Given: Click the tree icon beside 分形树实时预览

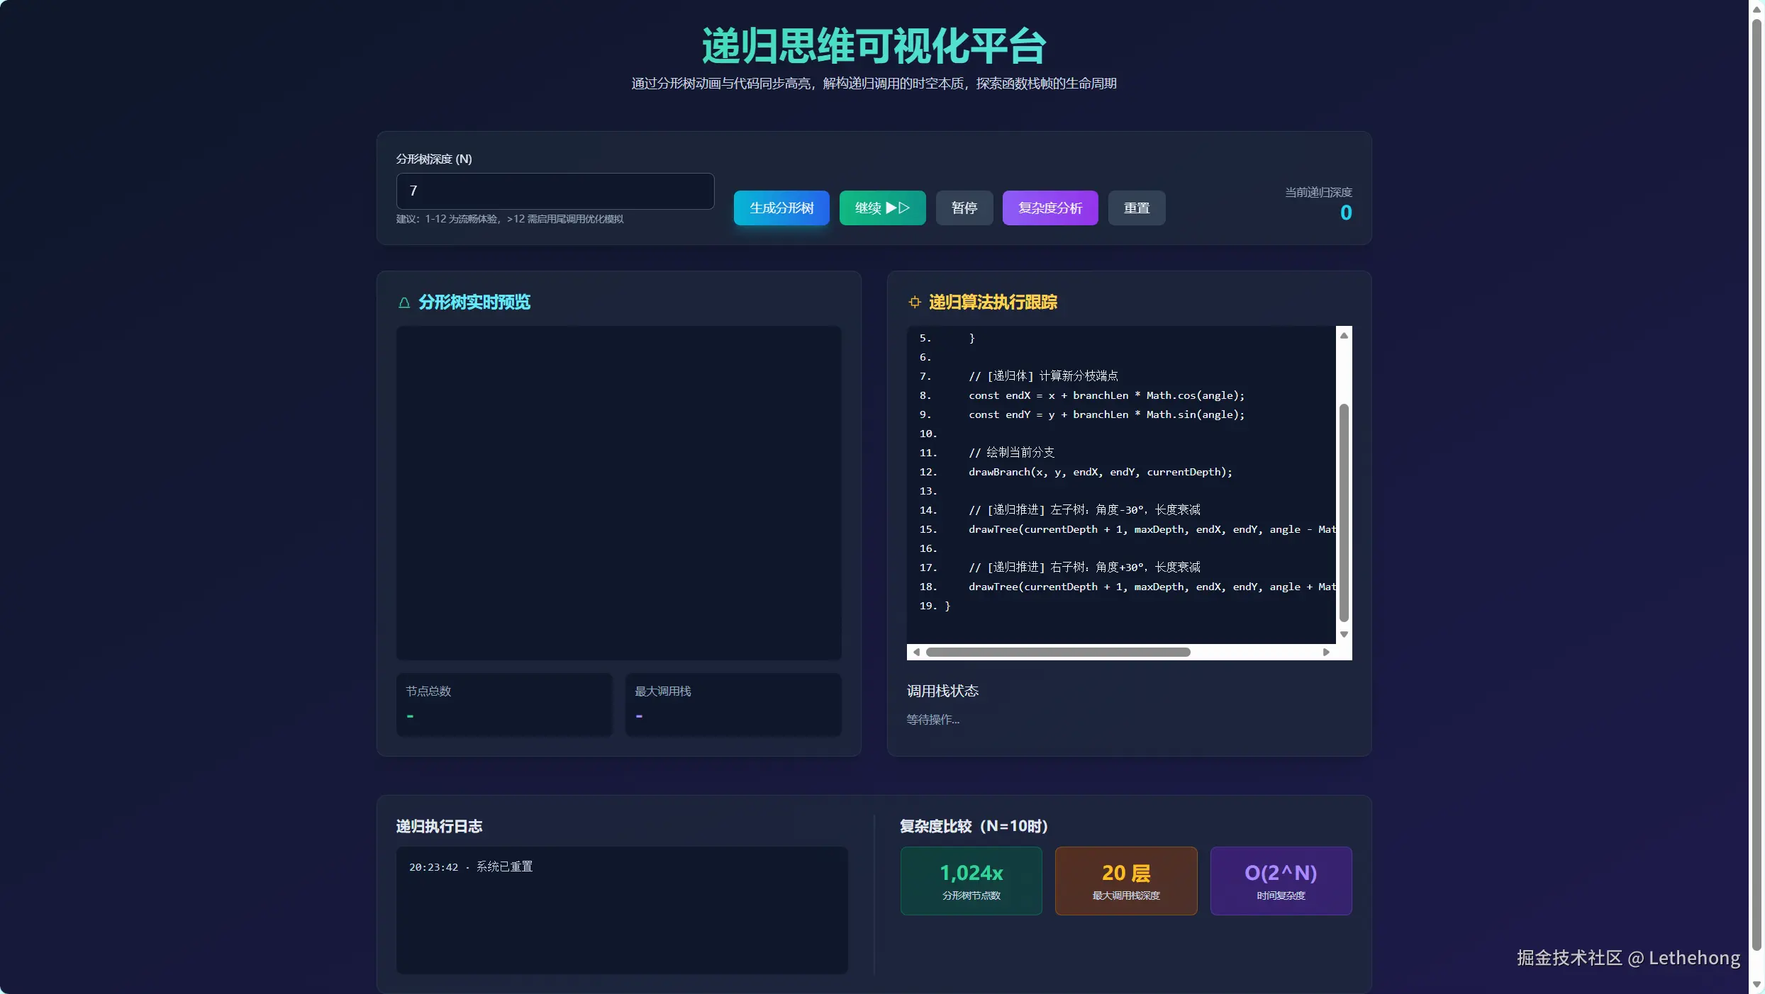Looking at the screenshot, I should point(404,303).
